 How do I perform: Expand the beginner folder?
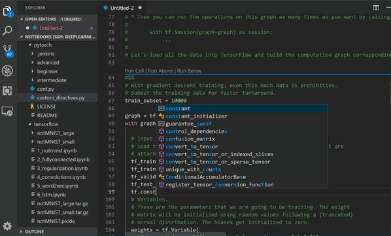tap(33, 71)
